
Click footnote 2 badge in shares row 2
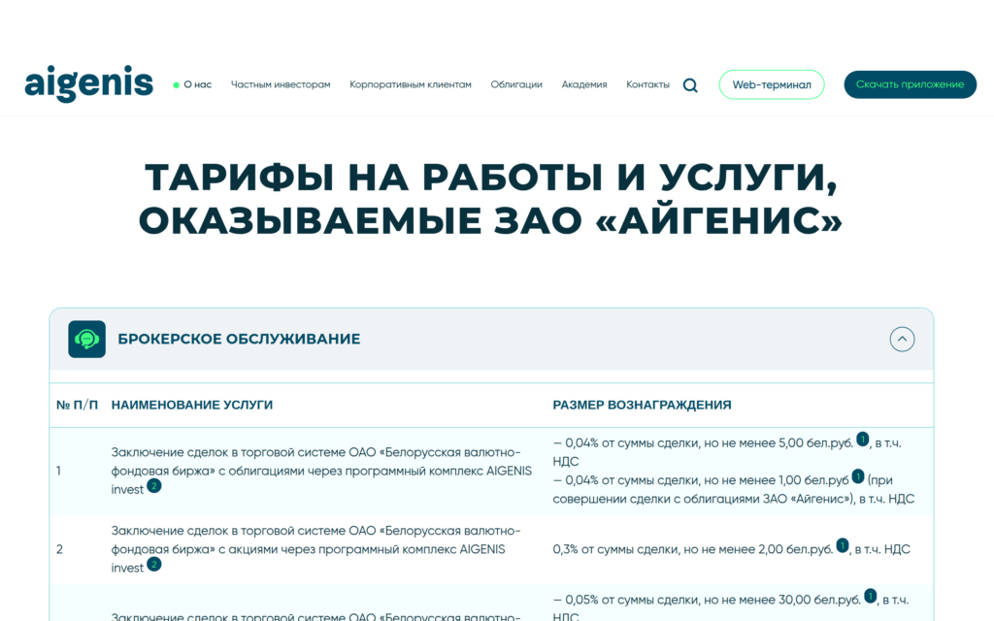click(153, 564)
